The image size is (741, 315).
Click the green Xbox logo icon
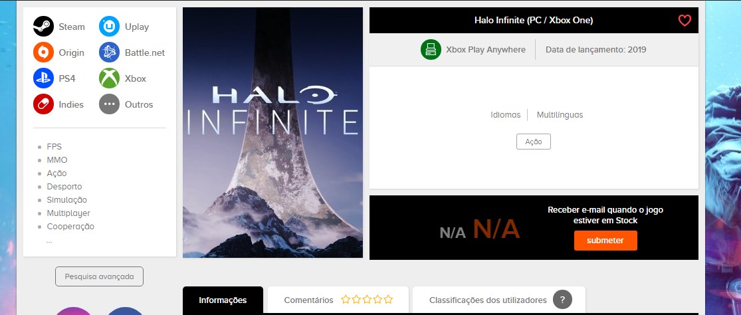coord(109,78)
